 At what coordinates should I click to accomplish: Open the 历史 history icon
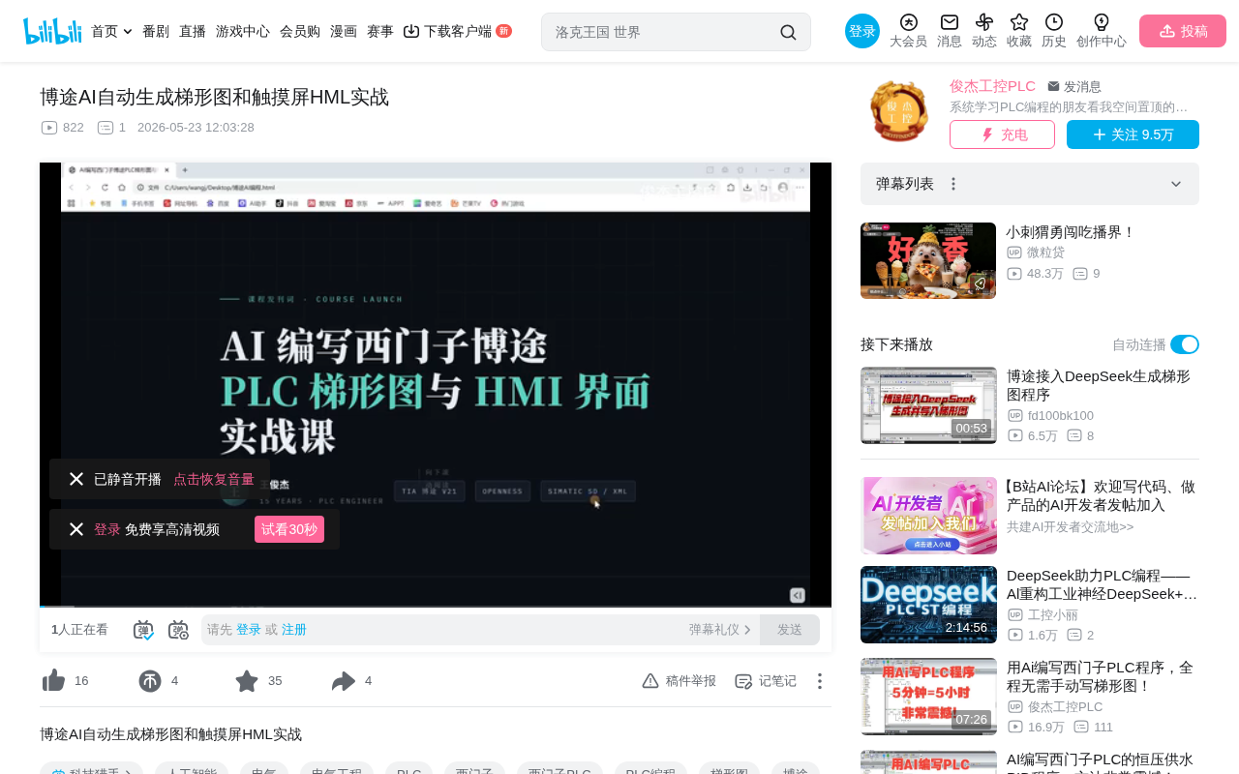(1054, 22)
